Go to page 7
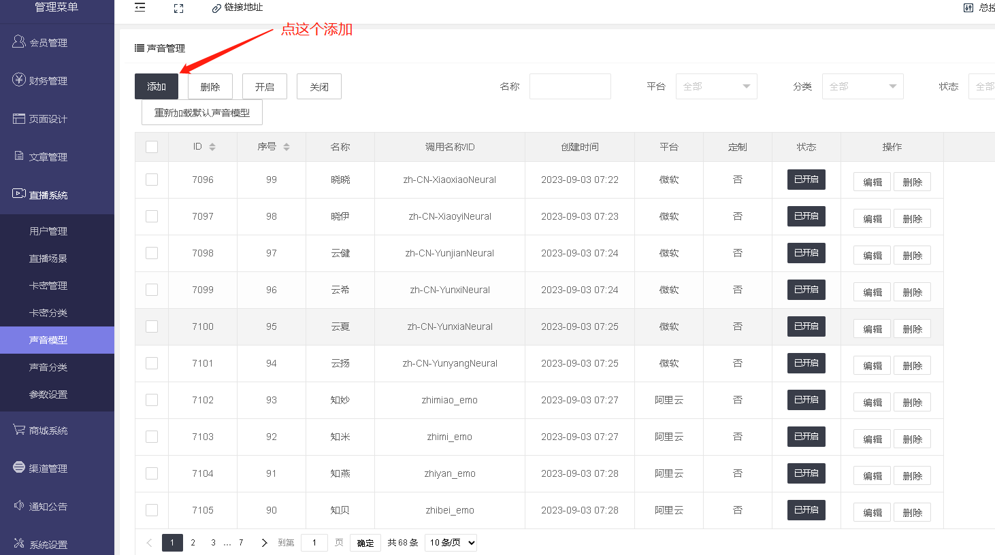This screenshot has width=995, height=555. [241, 543]
